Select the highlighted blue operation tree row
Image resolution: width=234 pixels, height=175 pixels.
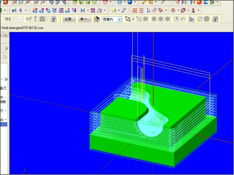click(4, 124)
